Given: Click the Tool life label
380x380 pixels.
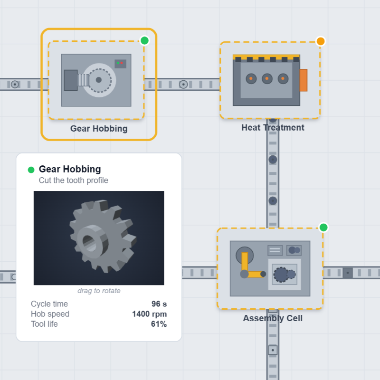Looking at the screenshot, I should [44, 324].
